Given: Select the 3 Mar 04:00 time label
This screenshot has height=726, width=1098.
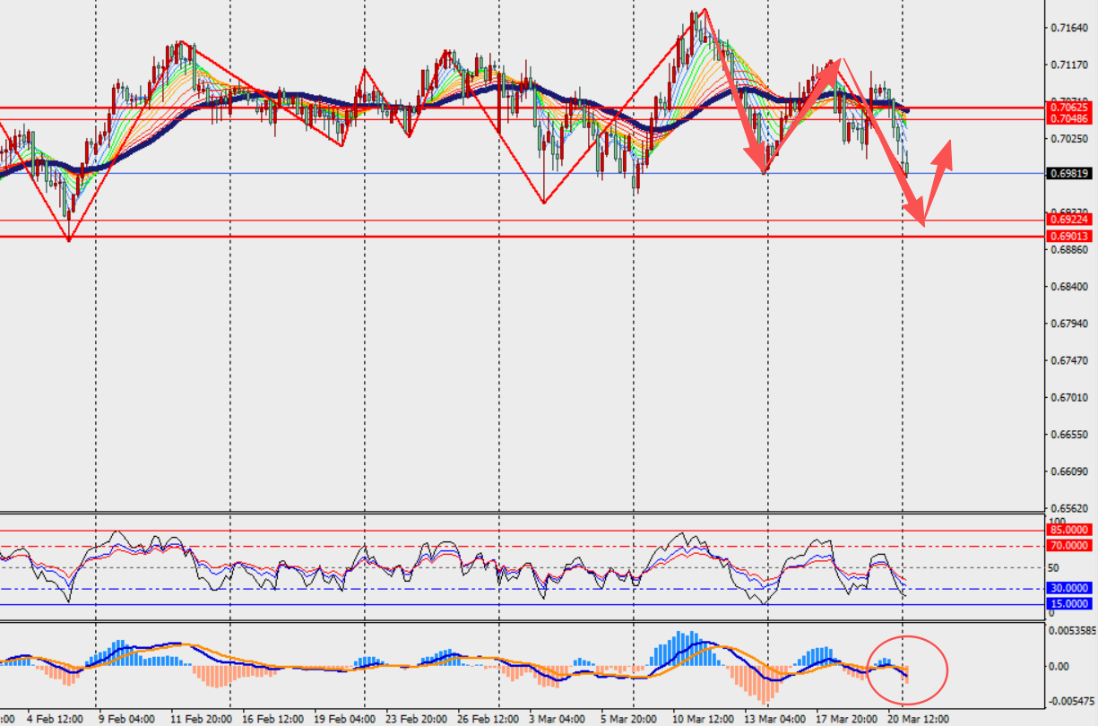Looking at the screenshot, I should pos(557,719).
